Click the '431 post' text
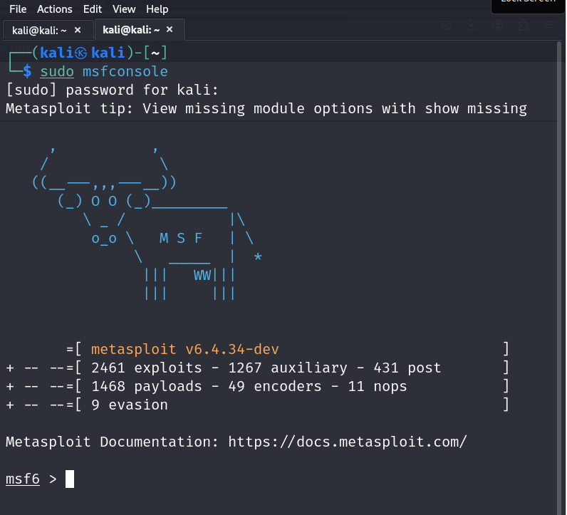Image resolution: width=567 pixels, height=515 pixels. pos(407,368)
